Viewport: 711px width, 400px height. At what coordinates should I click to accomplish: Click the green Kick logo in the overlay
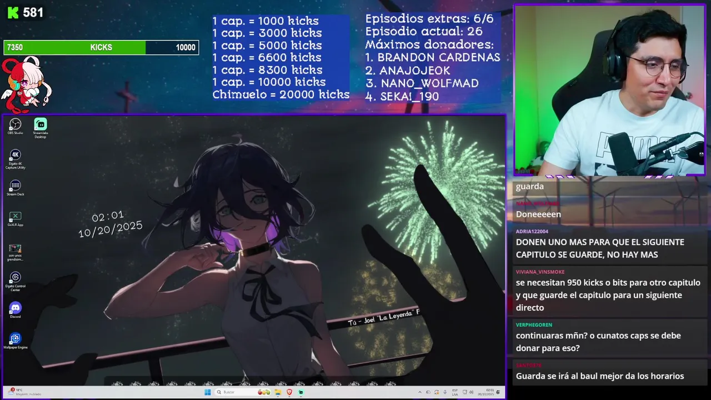point(13,12)
